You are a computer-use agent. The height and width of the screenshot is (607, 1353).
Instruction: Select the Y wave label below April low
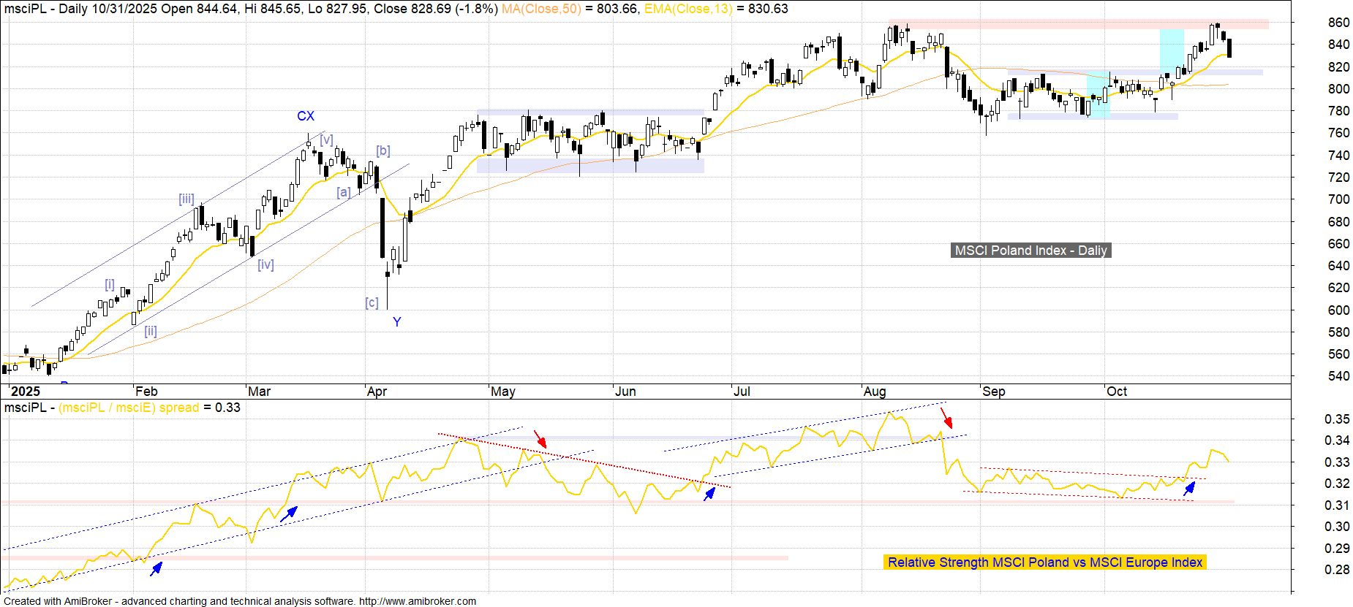[x=396, y=322]
